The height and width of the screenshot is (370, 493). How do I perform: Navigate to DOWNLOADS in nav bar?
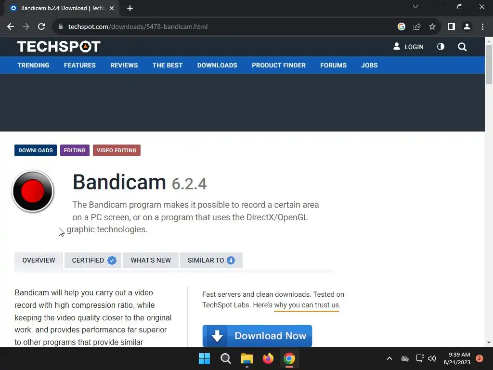point(217,65)
